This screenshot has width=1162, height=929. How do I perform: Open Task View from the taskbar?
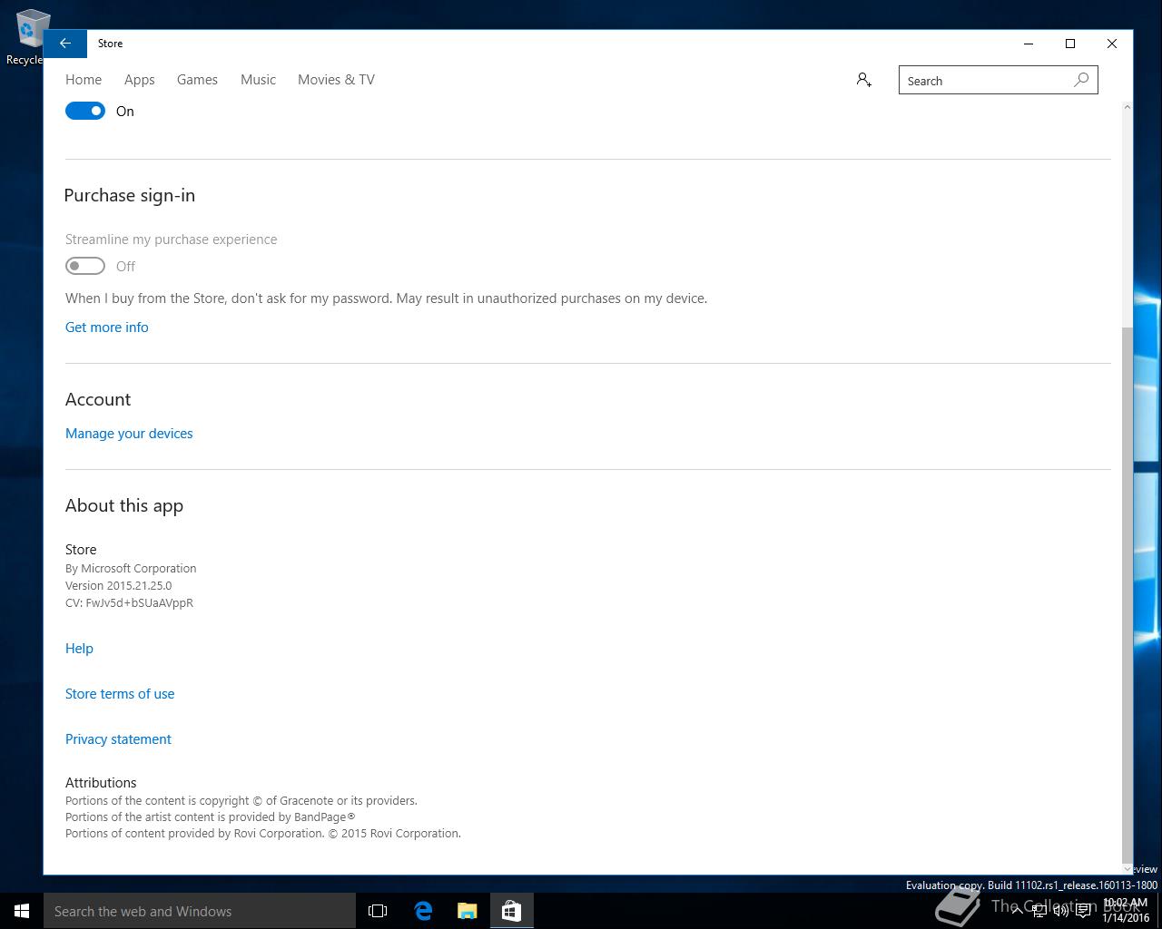coord(378,911)
